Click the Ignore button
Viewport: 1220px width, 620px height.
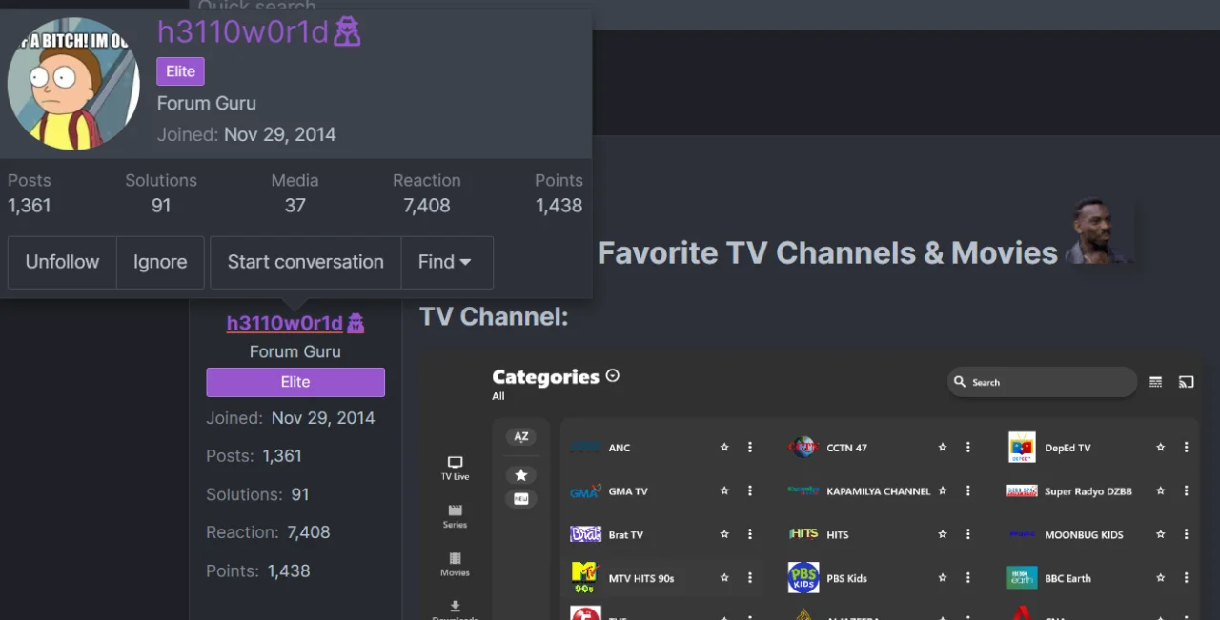[160, 262]
